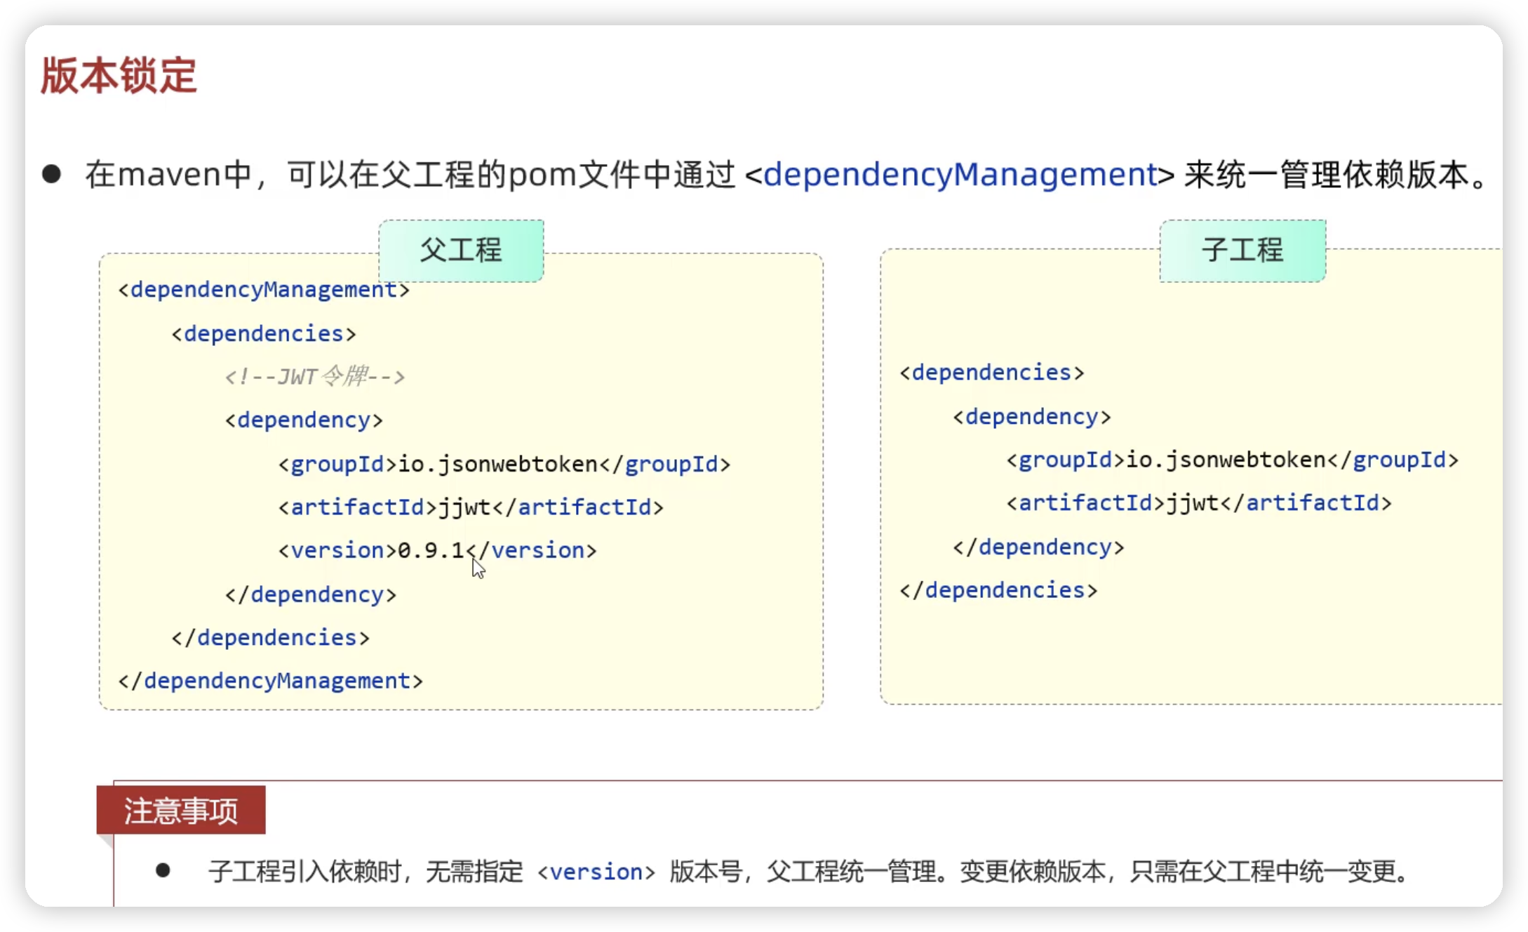Click the 版本锁定 slide title

(119, 75)
